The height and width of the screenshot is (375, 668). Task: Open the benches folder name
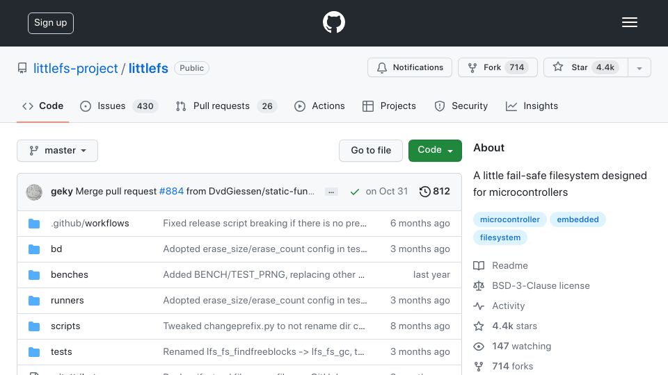(70, 275)
